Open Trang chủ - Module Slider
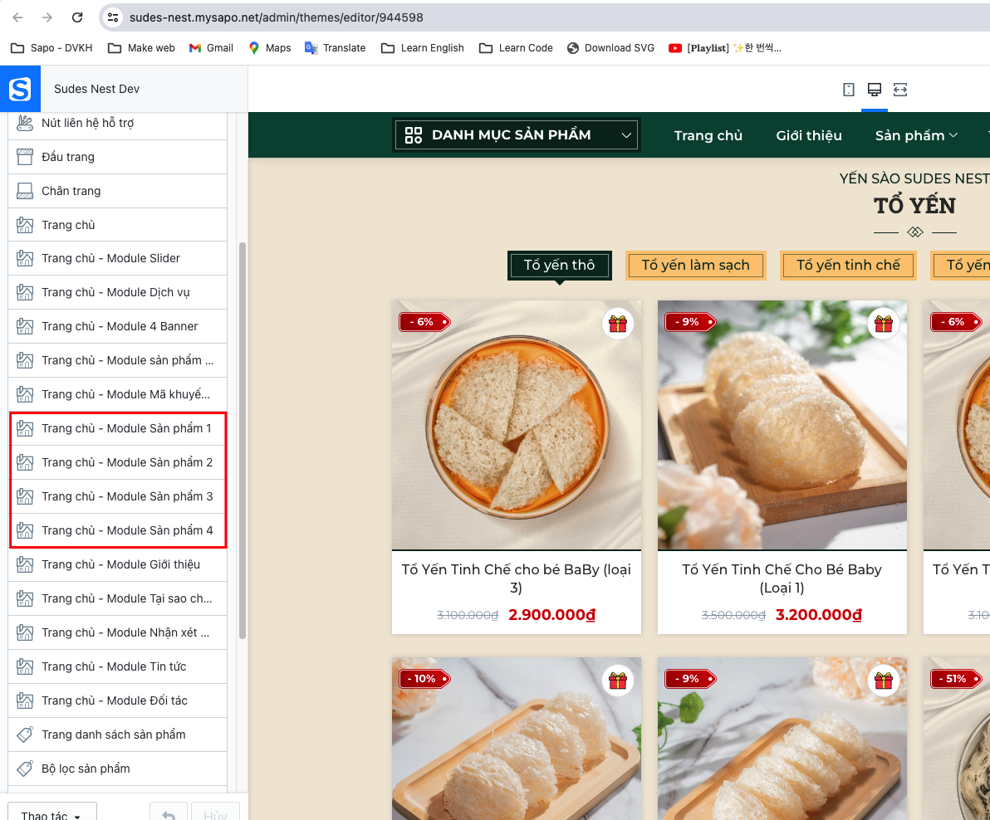The image size is (990, 820). (117, 259)
